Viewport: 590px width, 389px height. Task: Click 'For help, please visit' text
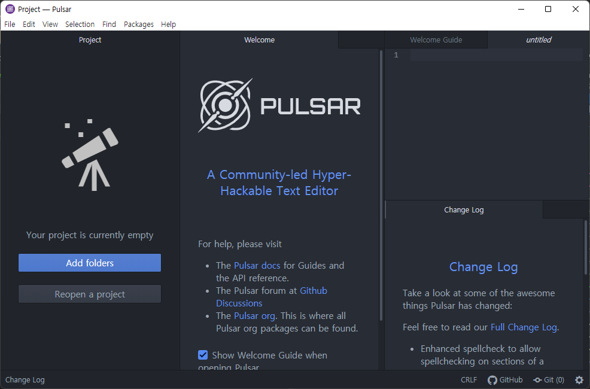point(240,244)
